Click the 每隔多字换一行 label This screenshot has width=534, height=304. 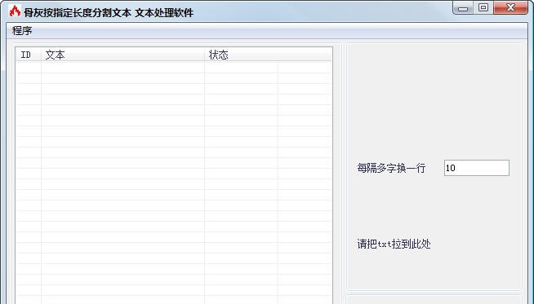coord(391,168)
